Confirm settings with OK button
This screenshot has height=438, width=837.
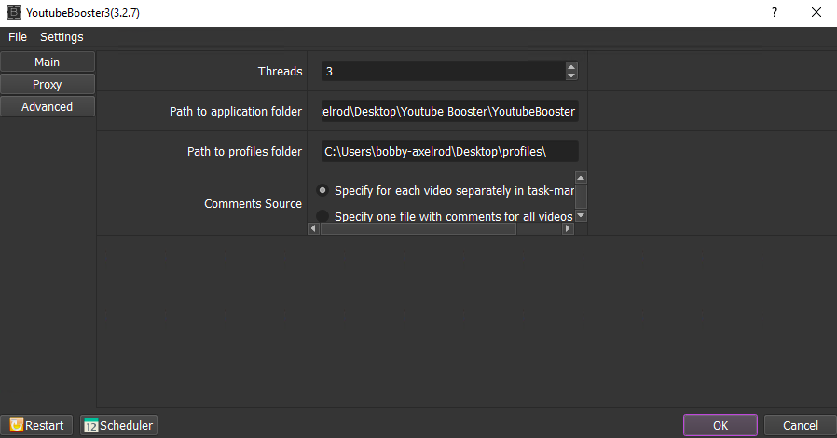(720, 425)
